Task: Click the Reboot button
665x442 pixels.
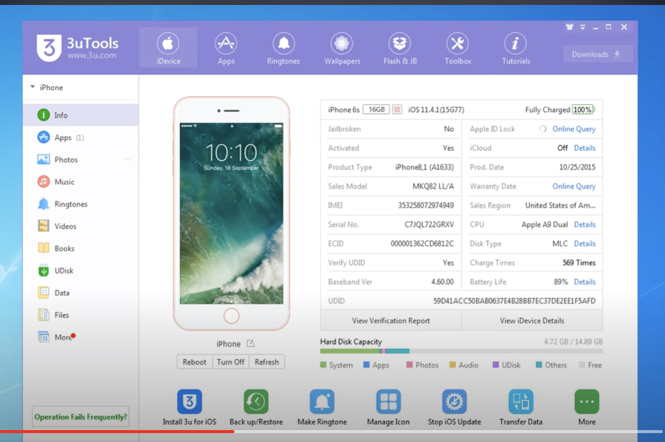Action: coord(194,362)
